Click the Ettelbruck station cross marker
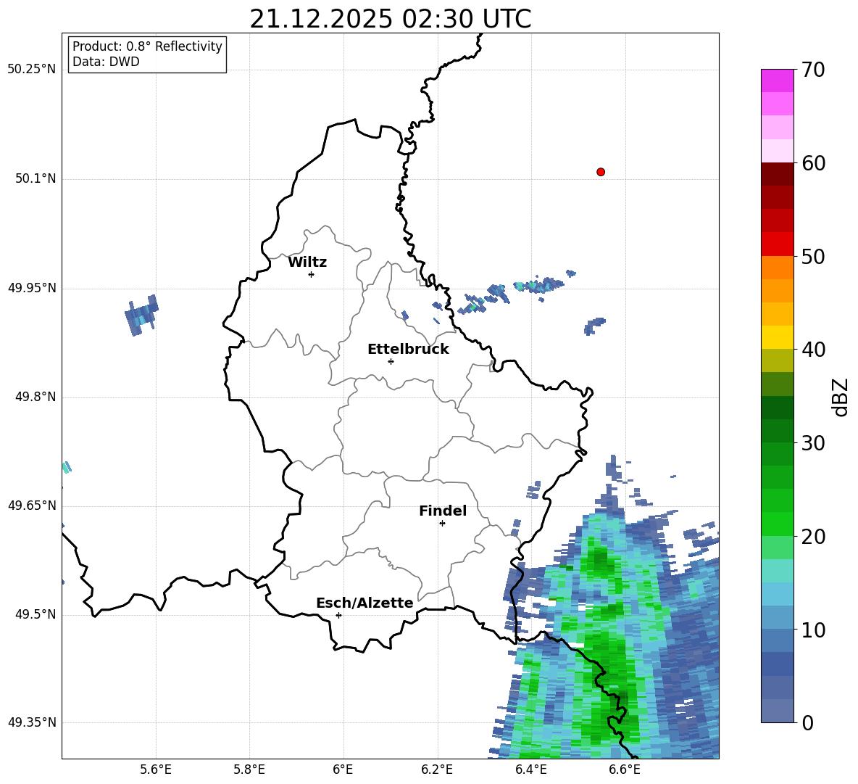858x784 pixels. click(x=391, y=361)
